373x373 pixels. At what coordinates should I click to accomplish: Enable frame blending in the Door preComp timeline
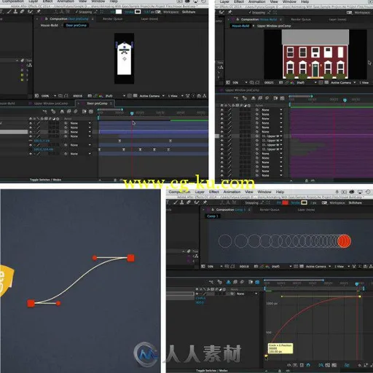click(68, 111)
